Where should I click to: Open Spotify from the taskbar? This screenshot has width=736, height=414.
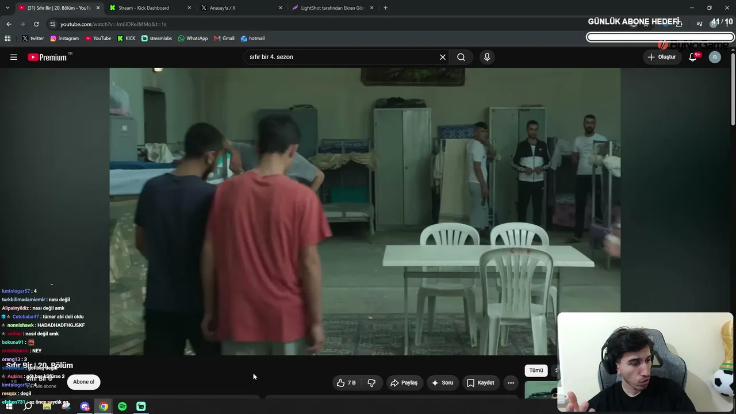click(122, 407)
